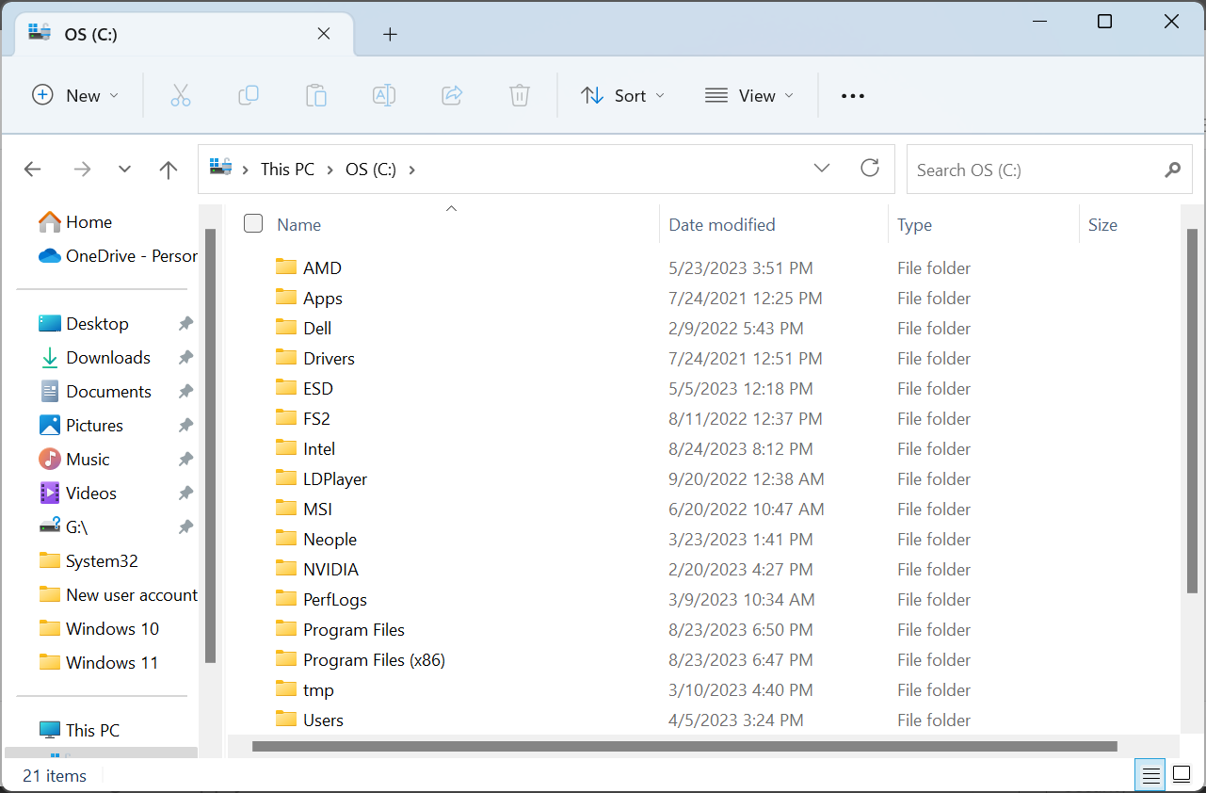Click This PC in the breadcrumb
Viewport: 1206px width, 793px height.
(287, 170)
